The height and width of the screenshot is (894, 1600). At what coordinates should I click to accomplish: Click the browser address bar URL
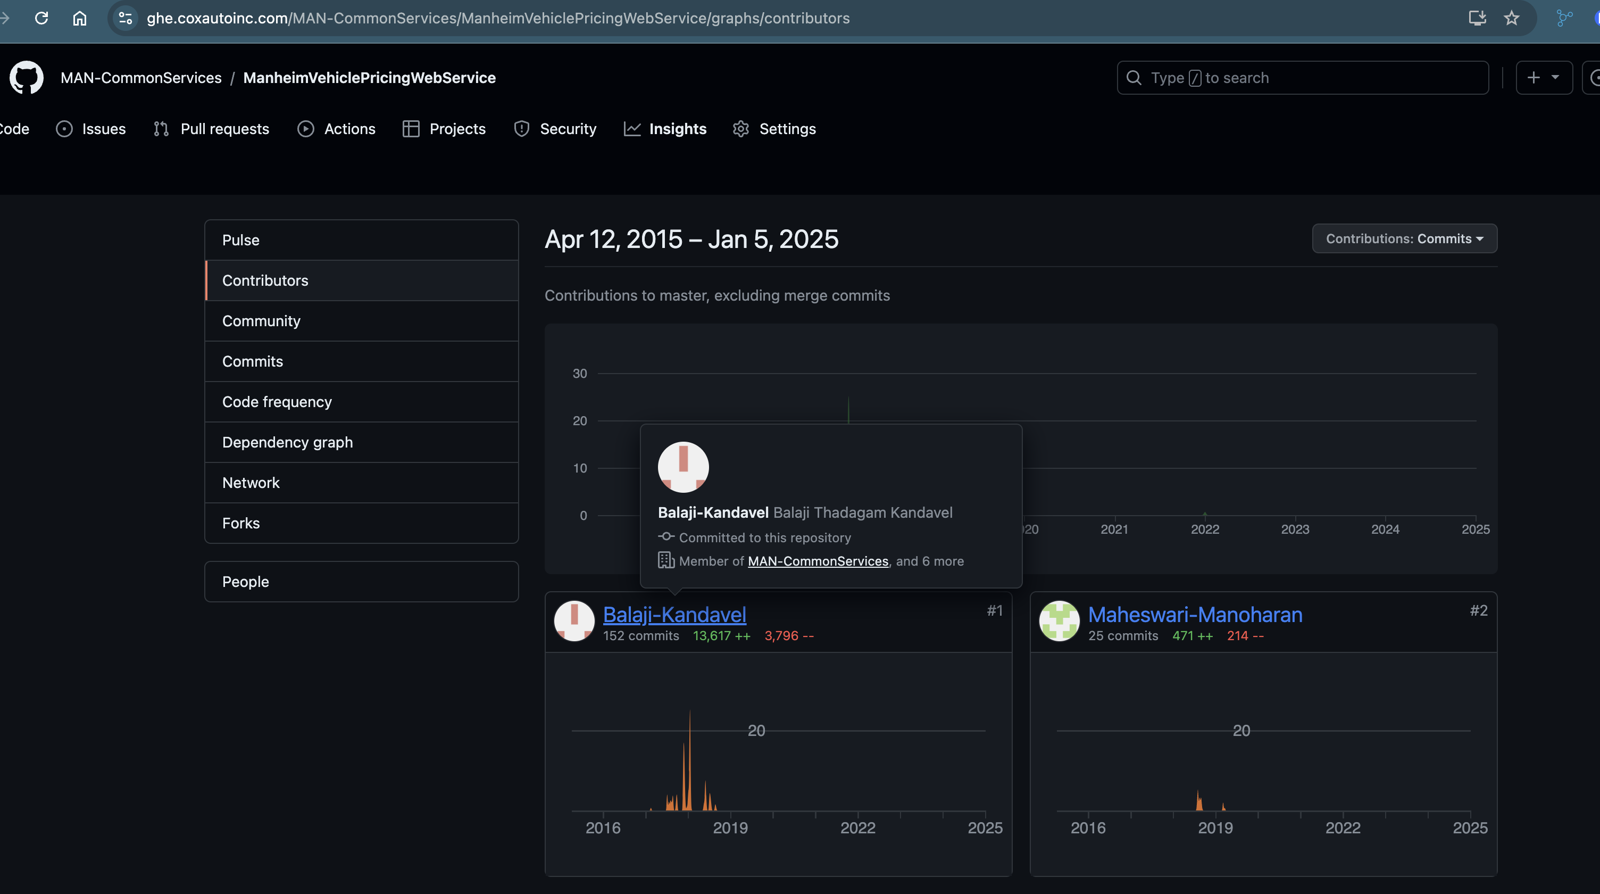click(497, 18)
